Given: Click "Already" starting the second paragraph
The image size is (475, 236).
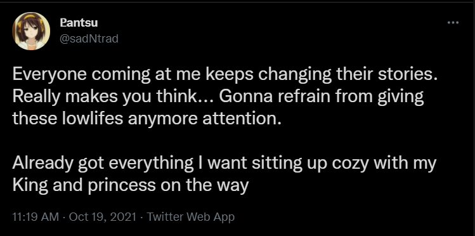Looking at the screenshot, I should point(42,164).
